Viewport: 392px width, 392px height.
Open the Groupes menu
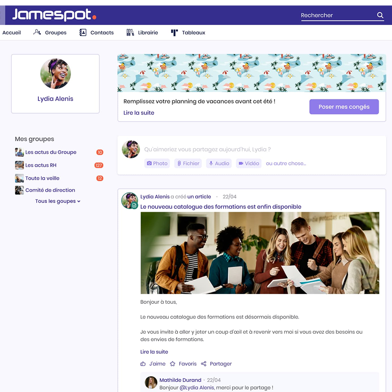55,32
